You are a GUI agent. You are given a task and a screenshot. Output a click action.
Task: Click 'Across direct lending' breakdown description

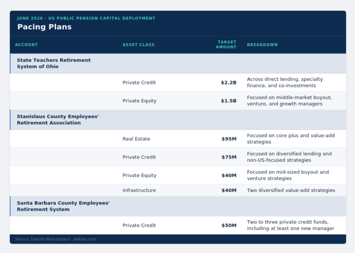[285, 82]
